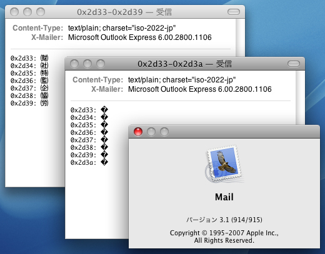Click the 0x2d34: (社) line in rear window
This screenshot has width=325, height=254.
[29, 66]
